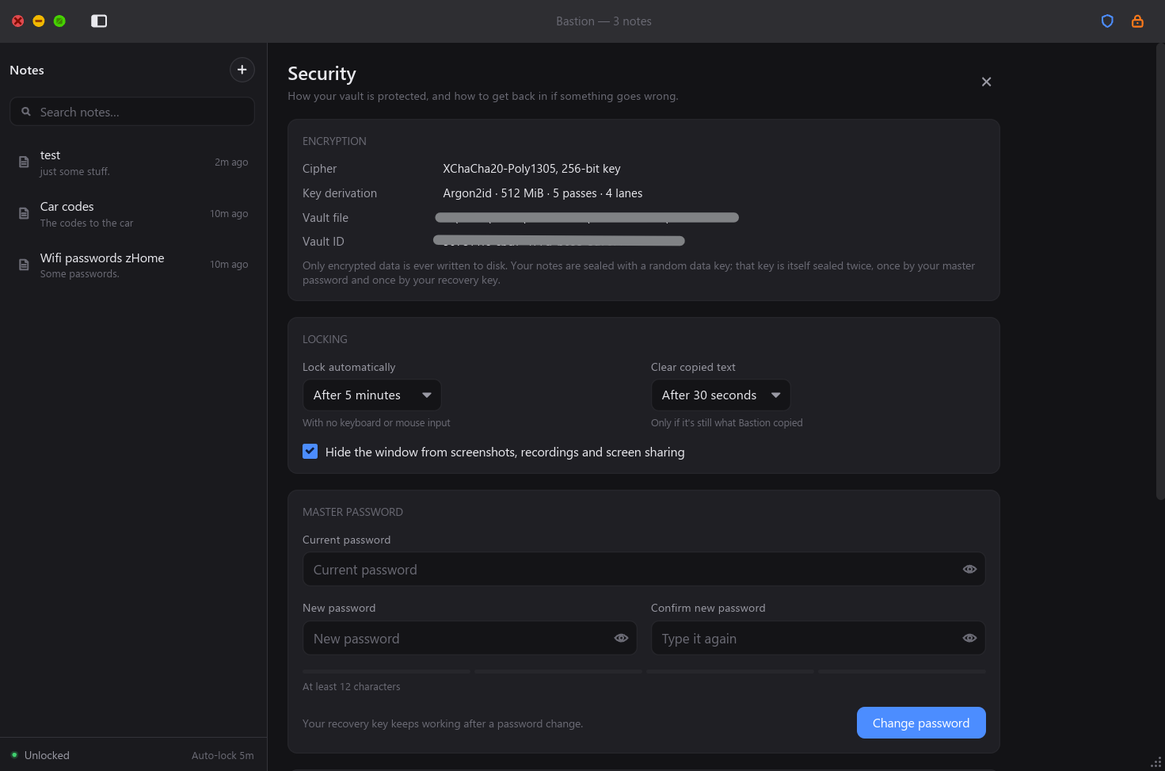The width and height of the screenshot is (1165, 771).
Task: Click the Bastion — 3 notes window title
Action: (x=603, y=21)
